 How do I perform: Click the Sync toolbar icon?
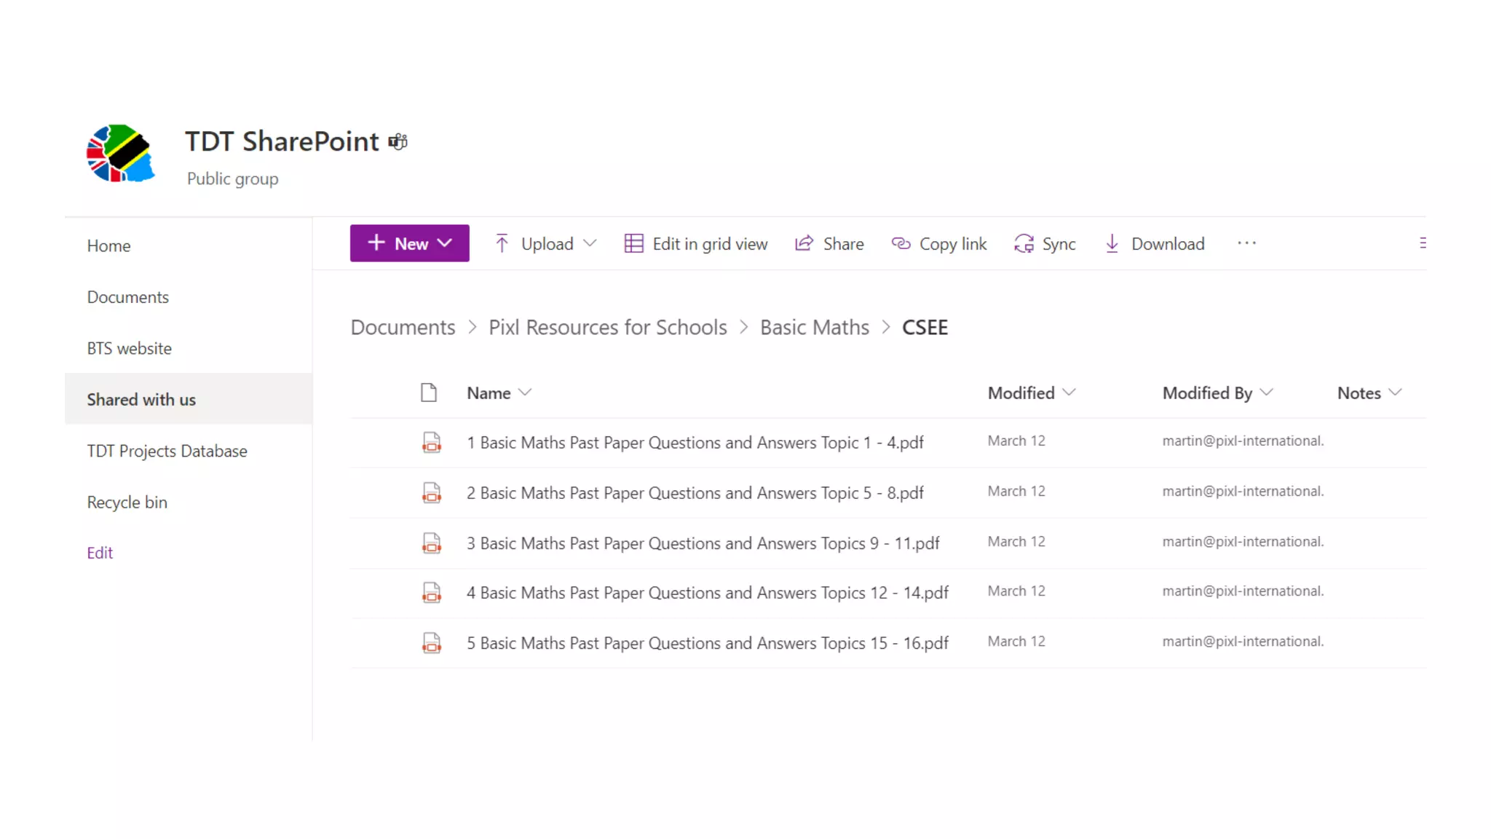(x=1024, y=244)
